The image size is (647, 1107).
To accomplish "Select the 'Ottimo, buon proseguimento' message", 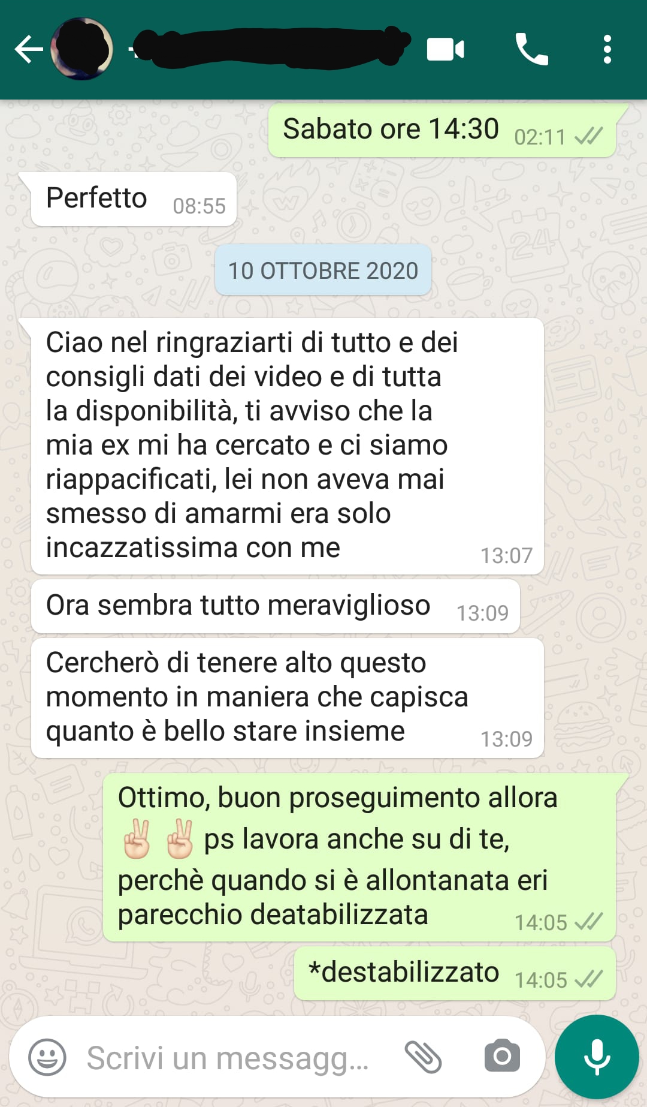I will coord(359,858).
